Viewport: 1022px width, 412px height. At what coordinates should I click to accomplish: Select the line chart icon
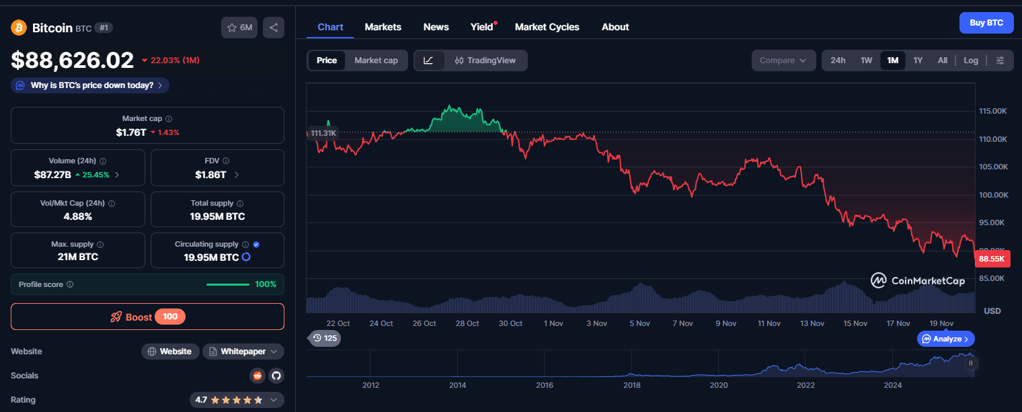pos(429,60)
